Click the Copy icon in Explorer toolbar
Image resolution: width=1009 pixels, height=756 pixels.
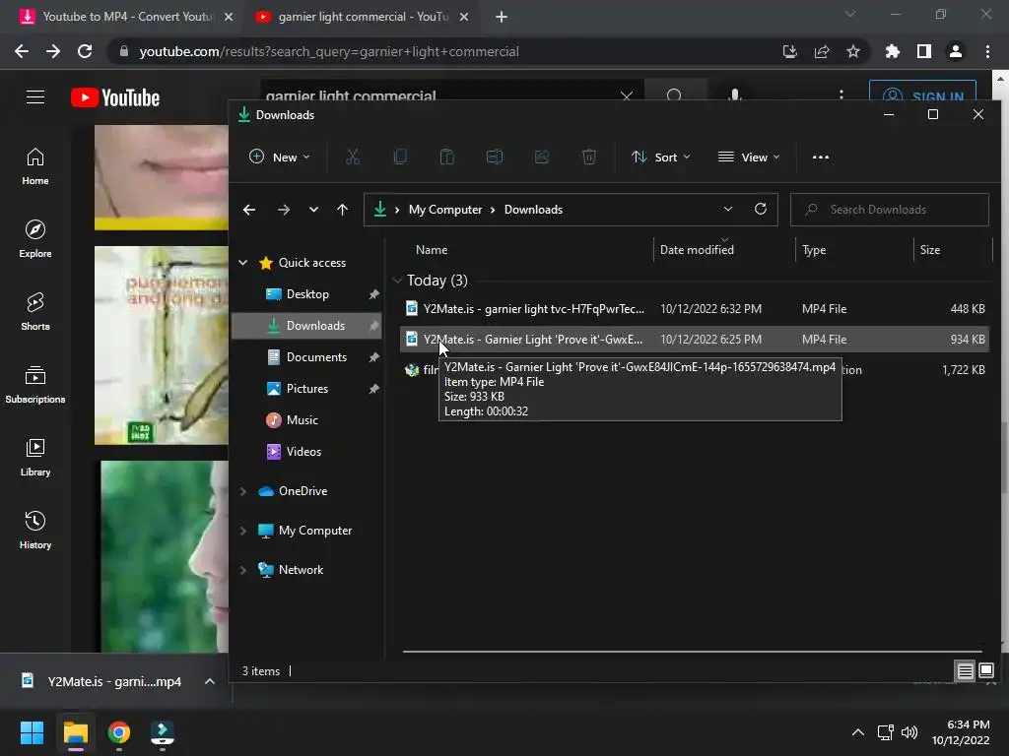[x=400, y=157]
